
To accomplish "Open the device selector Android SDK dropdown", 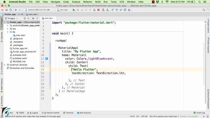I will tap(39, 10).
